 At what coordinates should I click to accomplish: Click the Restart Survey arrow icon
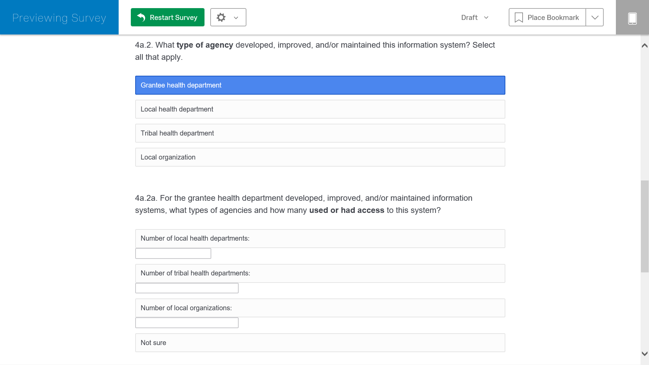pyautogui.click(x=141, y=17)
